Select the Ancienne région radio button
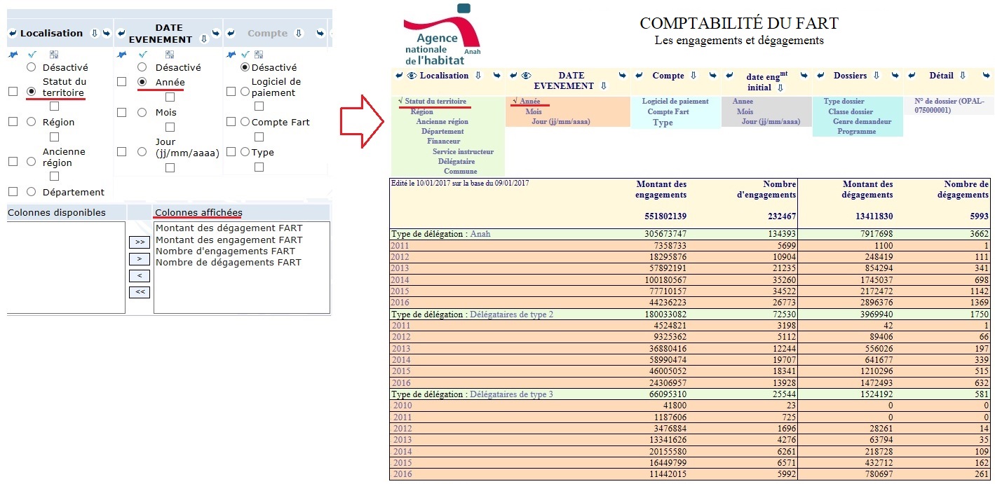Image resolution: width=995 pixels, height=484 pixels. pyautogui.click(x=31, y=161)
